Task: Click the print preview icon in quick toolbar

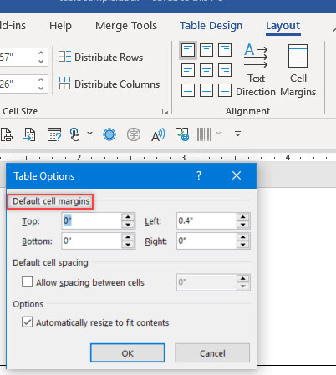Action: click(x=7, y=134)
